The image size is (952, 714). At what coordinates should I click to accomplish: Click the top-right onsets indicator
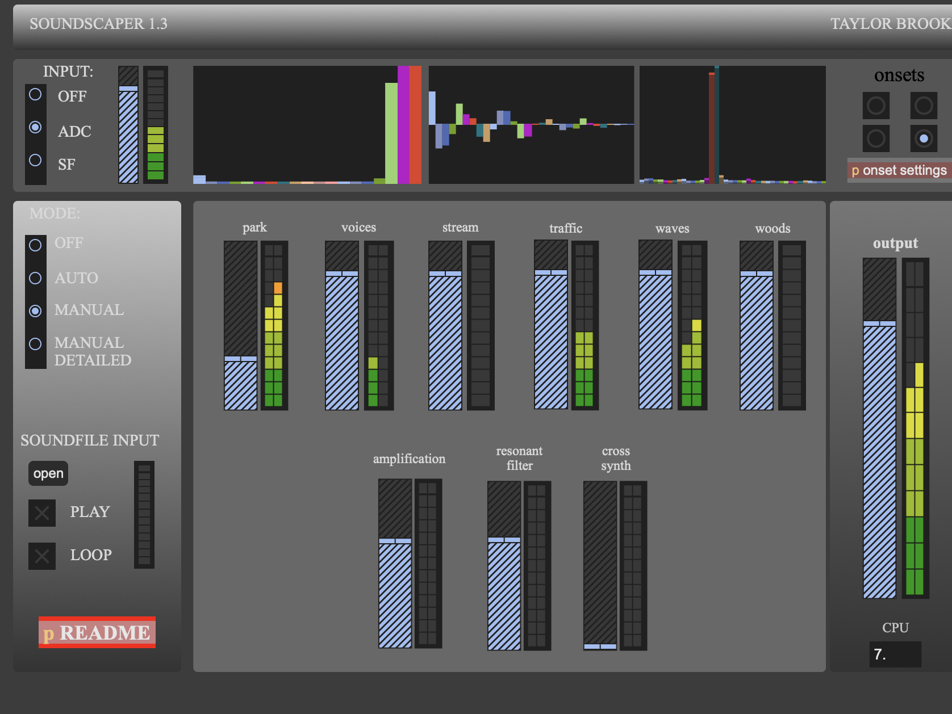tap(924, 106)
